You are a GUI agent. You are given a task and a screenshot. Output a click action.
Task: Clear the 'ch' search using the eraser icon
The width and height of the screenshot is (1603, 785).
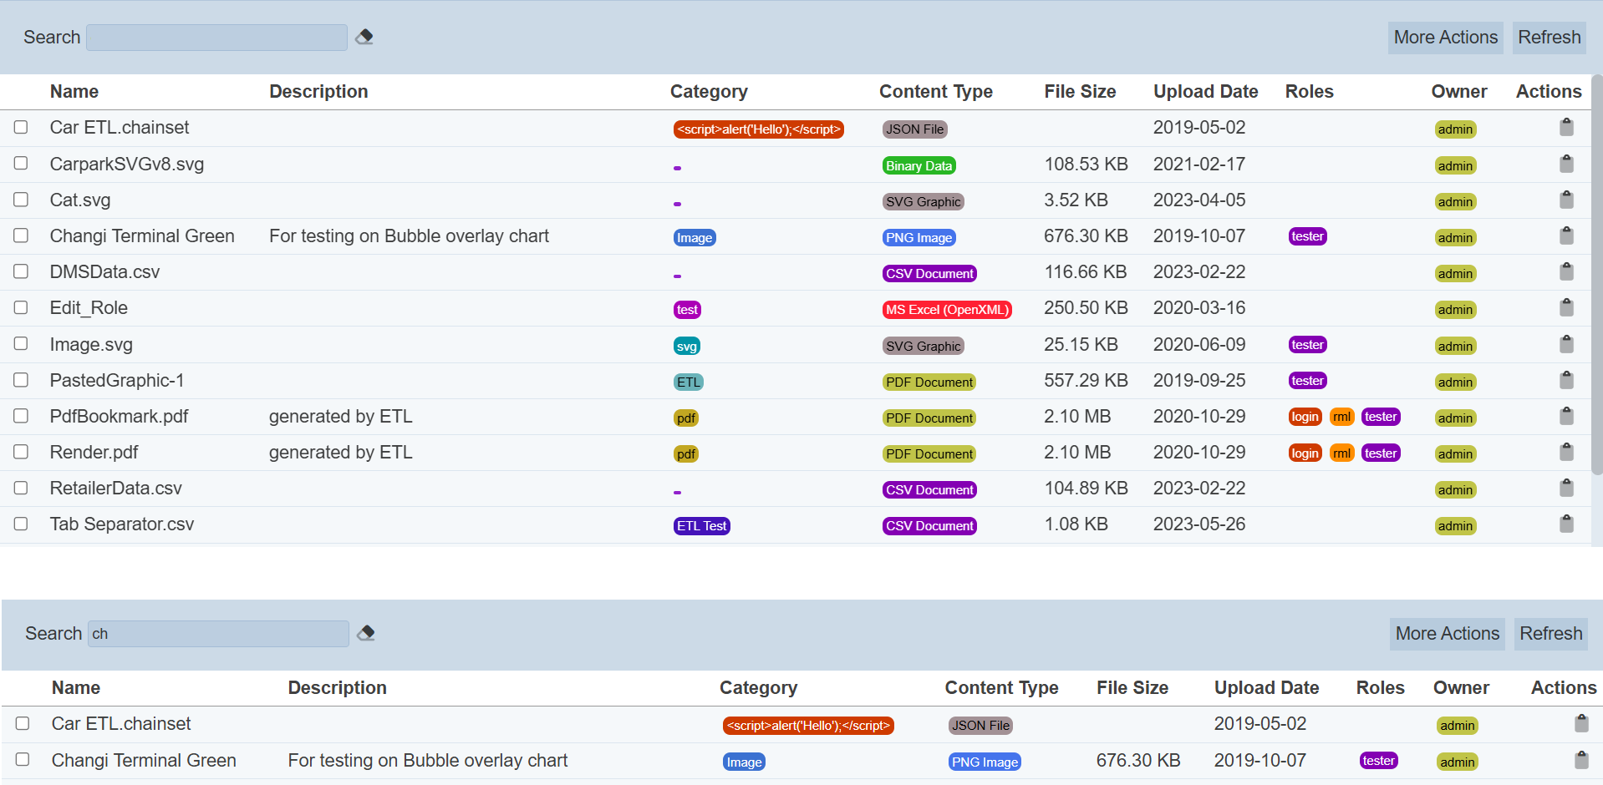pos(366,633)
